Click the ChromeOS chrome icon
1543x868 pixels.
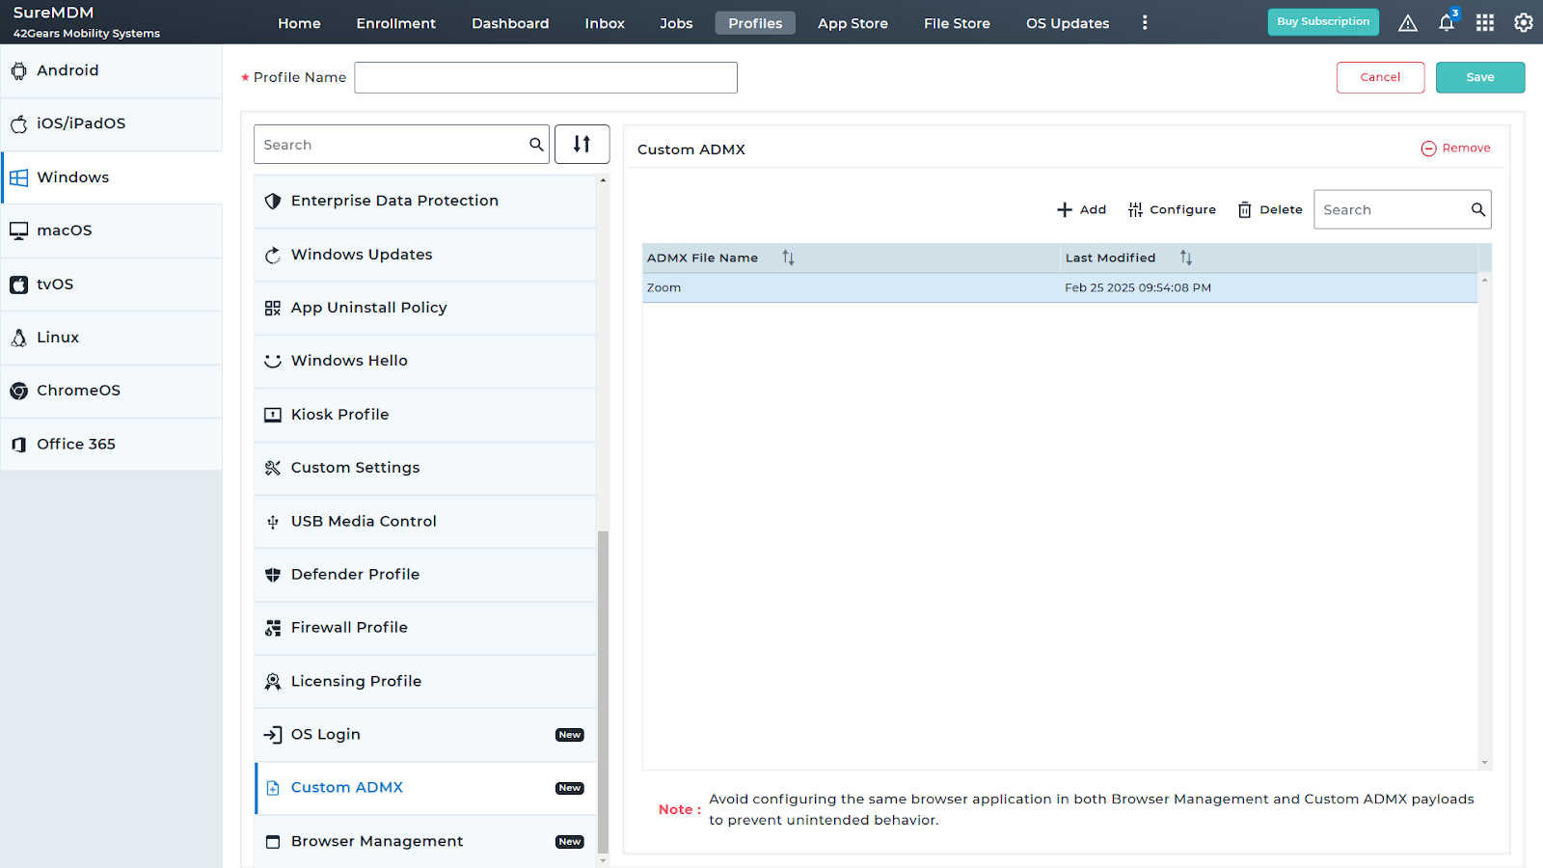pyautogui.click(x=18, y=391)
